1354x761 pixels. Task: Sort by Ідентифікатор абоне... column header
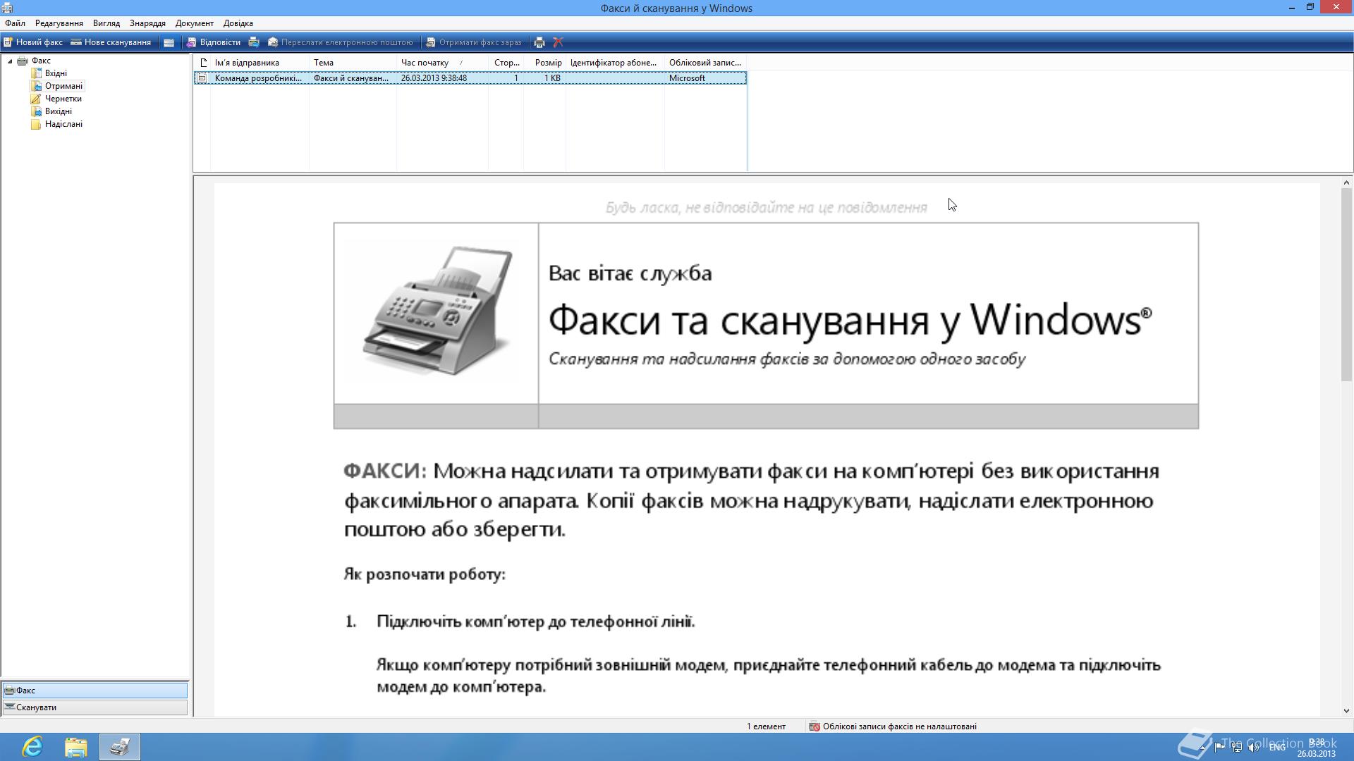point(615,63)
